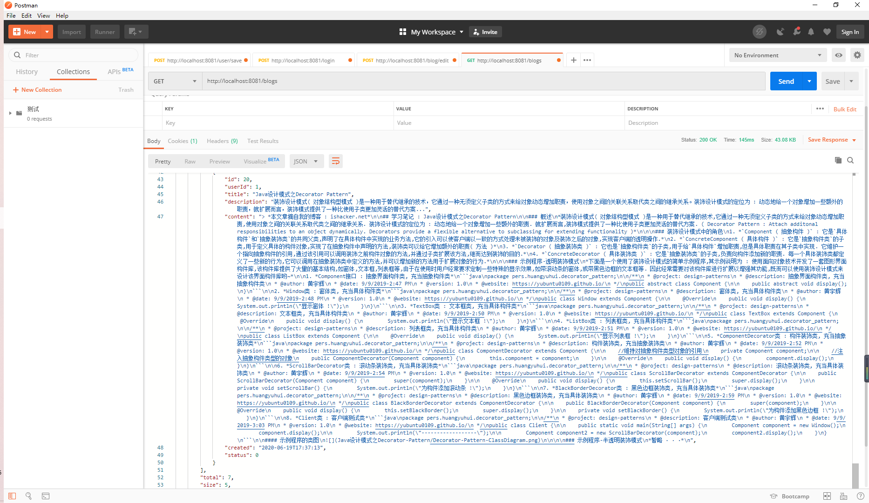Switch to APIs beta sidebar tab
Viewport: 869px width, 503px height.
pos(120,71)
